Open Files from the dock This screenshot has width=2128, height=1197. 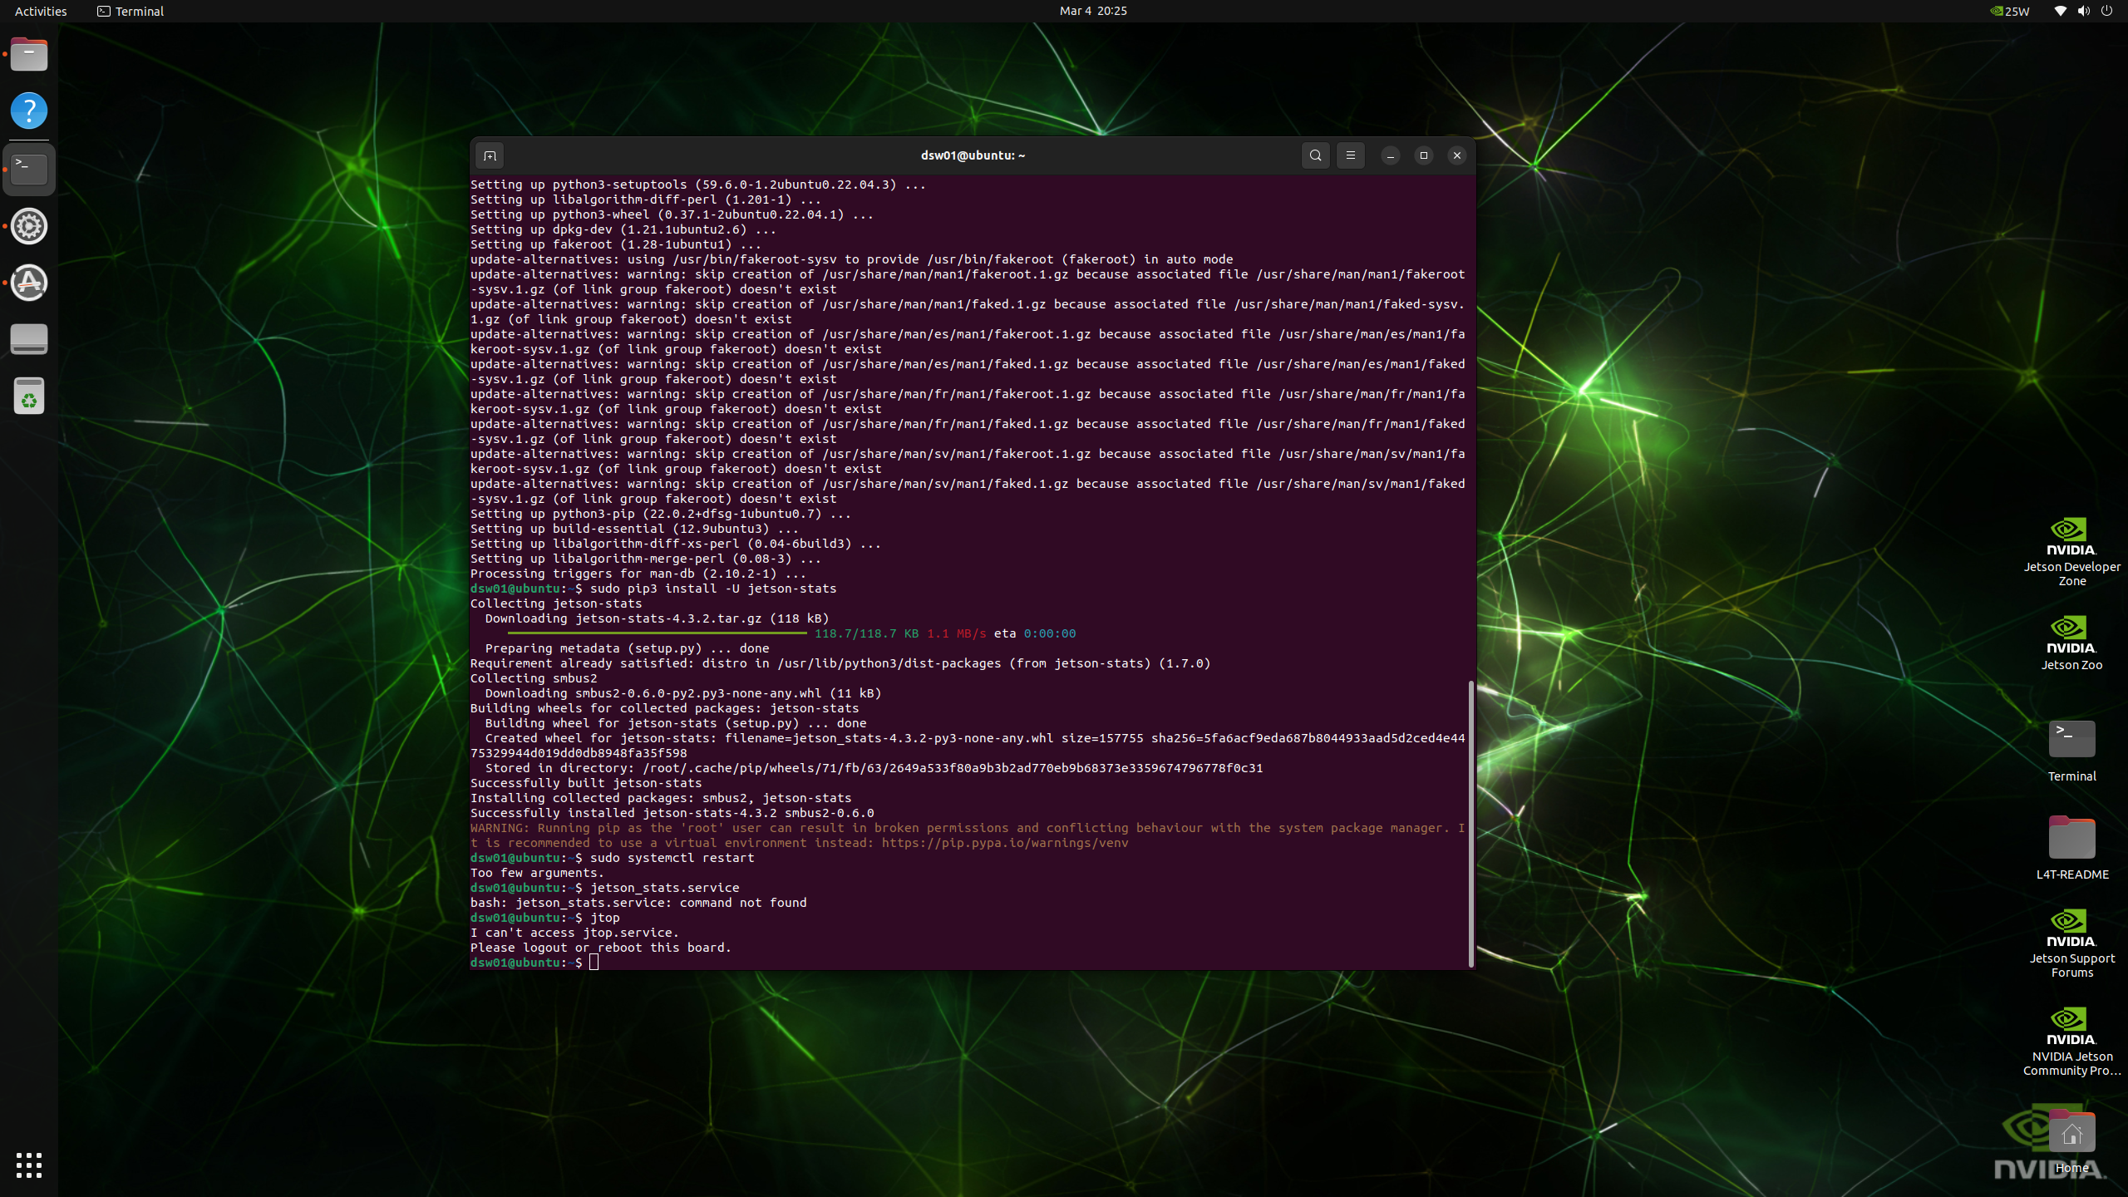(29, 55)
